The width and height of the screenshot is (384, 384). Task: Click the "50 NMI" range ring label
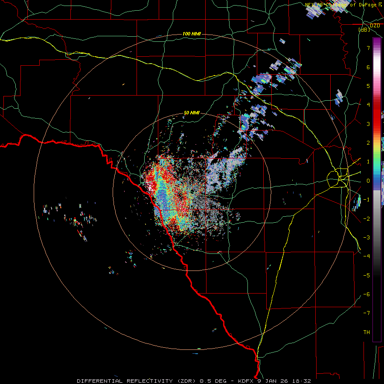click(x=192, y=113)
